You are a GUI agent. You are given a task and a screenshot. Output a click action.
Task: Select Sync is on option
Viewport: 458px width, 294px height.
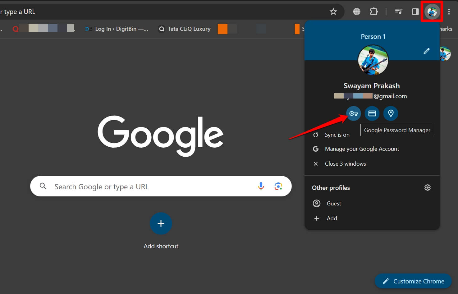pyautogui.click(x=337, y=135)
